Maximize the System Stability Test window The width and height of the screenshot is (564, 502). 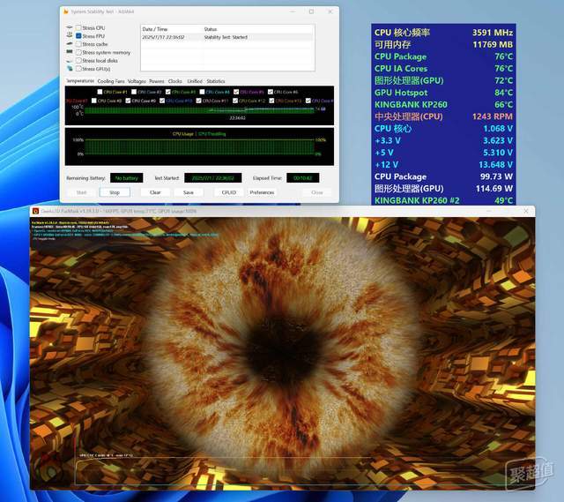coord(311,11)
